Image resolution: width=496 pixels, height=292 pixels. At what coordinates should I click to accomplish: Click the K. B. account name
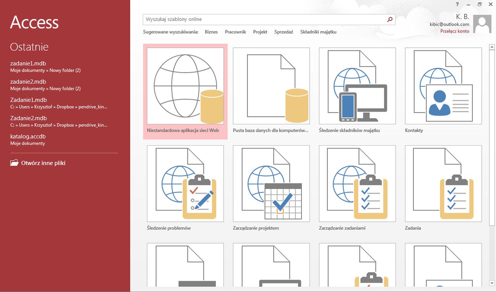(463, 17)
